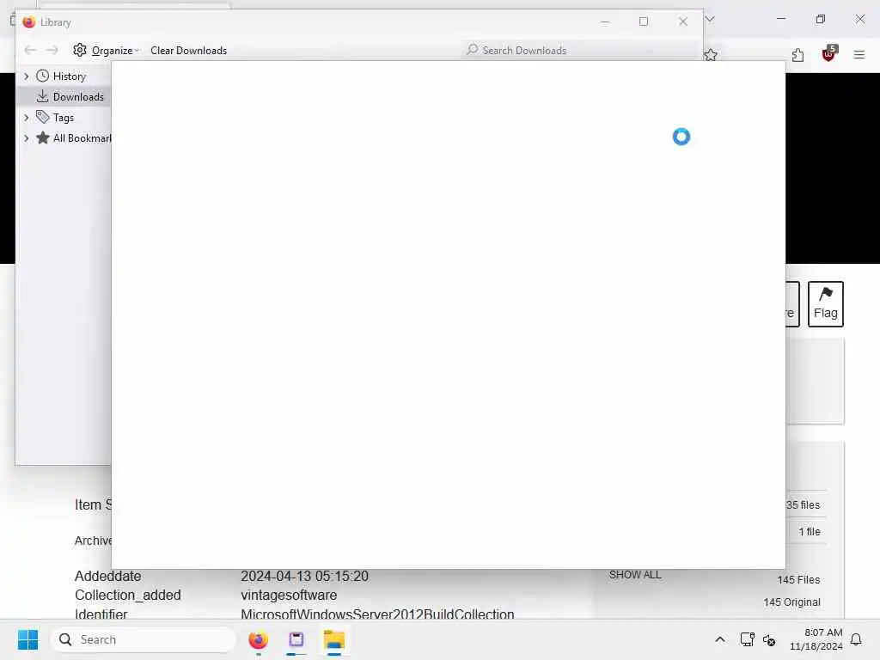Go forward using Library forward arrow
This screenshot has height=660, width=880.
point(52,51)
